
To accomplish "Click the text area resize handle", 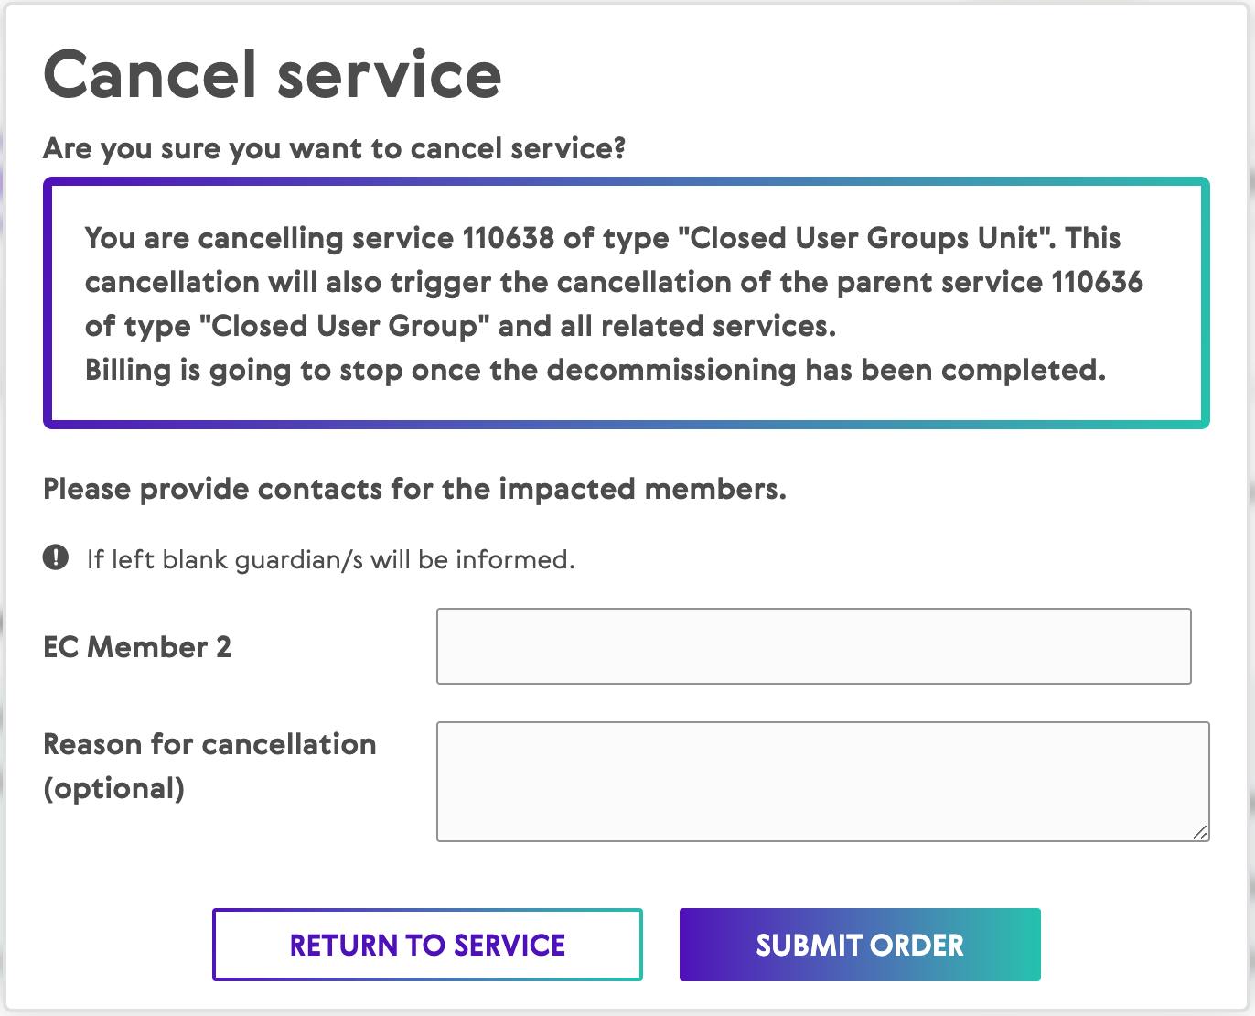I will (x=1199, y=831).
